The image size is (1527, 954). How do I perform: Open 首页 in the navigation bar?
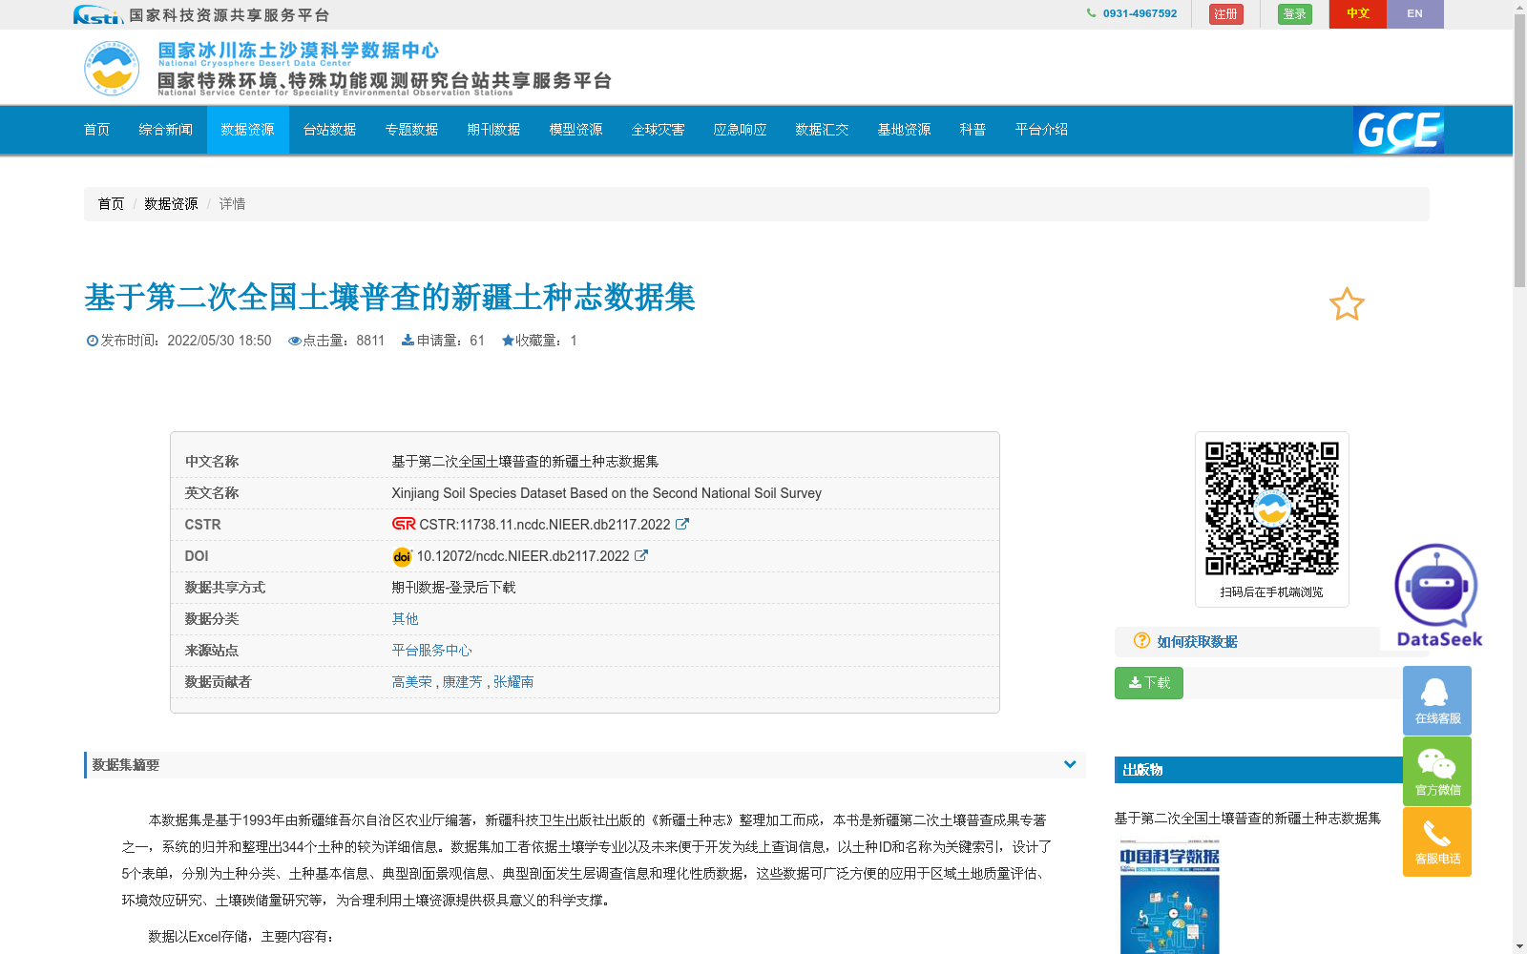coord(97,130)
